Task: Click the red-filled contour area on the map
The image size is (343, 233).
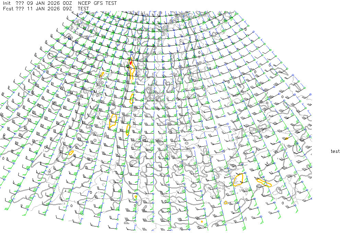Action: pyautogui.click(x=131, y=63)
